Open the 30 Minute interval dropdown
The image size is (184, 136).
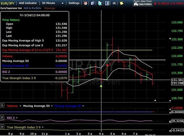pyautogui.click(x=63, y=3)
